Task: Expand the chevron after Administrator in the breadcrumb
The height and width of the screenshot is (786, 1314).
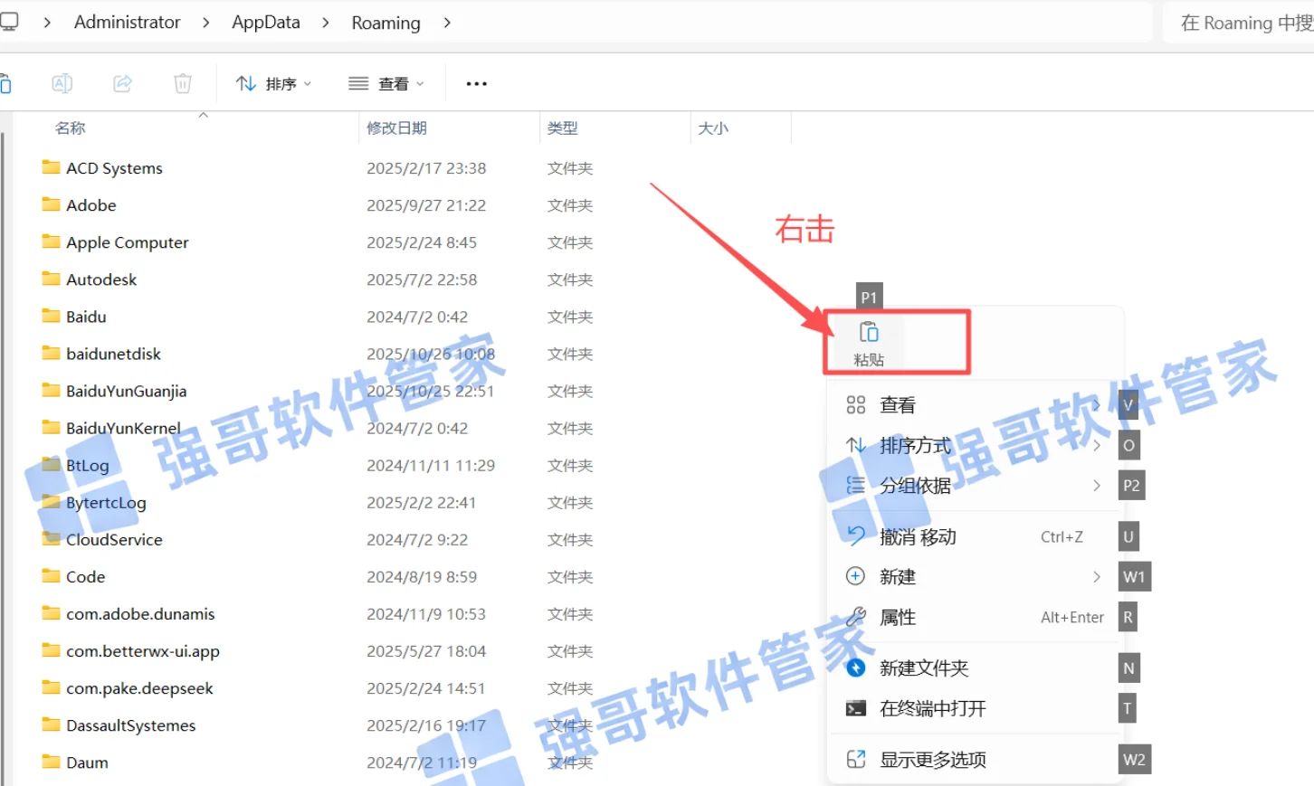Action: 206,23
